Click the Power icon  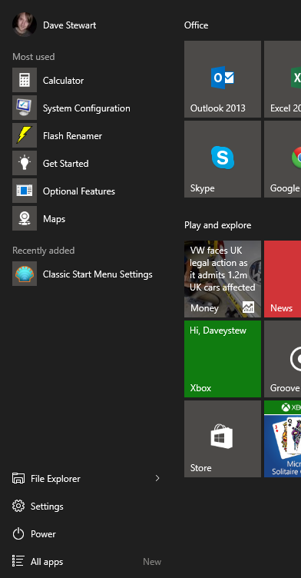click(18, 533)
